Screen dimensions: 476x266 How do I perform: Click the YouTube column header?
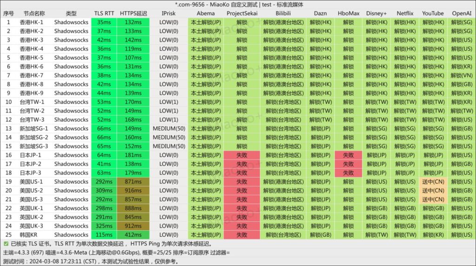(x=433, y=13)
